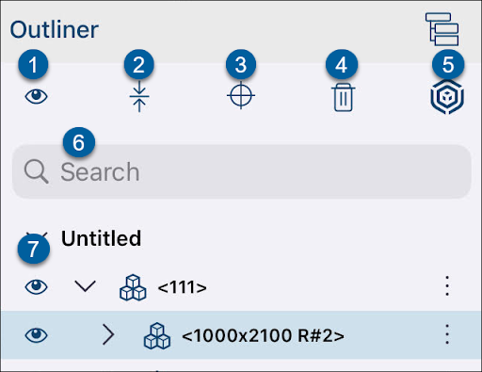Collapse the Untitled root node

click(x=37, y=236)
